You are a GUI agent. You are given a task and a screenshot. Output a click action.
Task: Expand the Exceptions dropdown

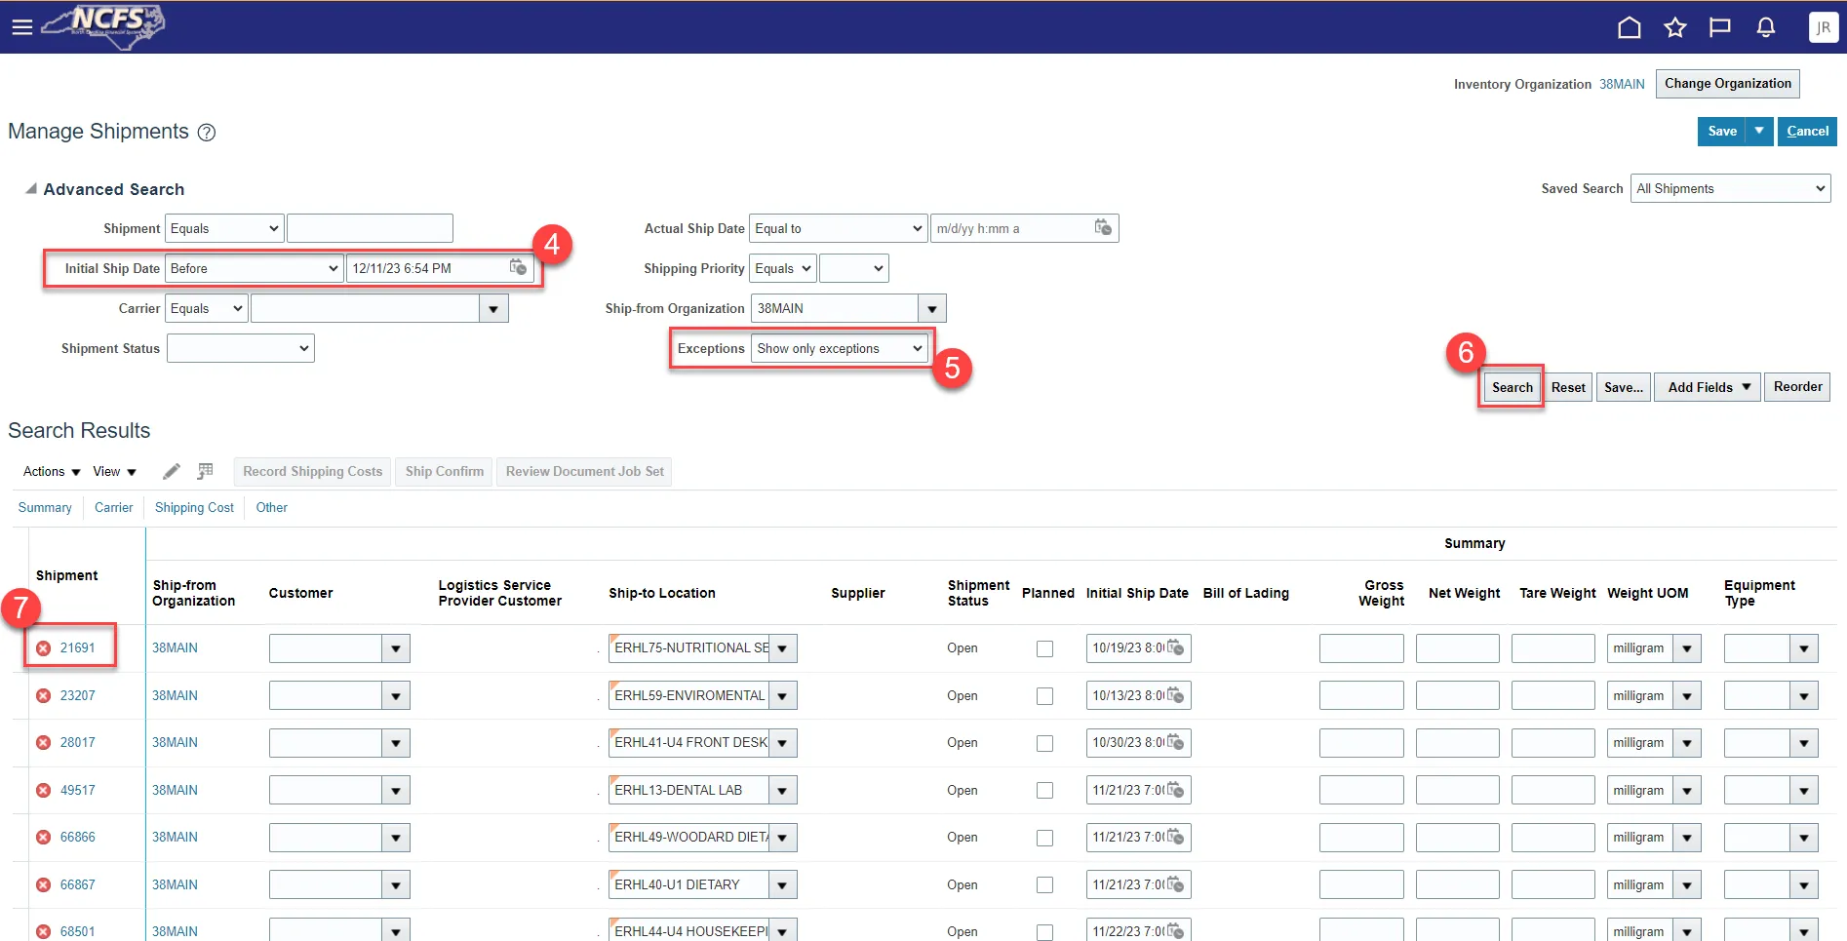[839, 348]
